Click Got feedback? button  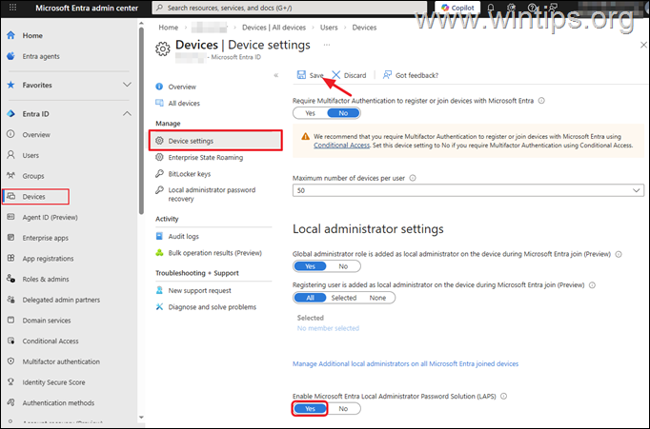tap(411, 75)
